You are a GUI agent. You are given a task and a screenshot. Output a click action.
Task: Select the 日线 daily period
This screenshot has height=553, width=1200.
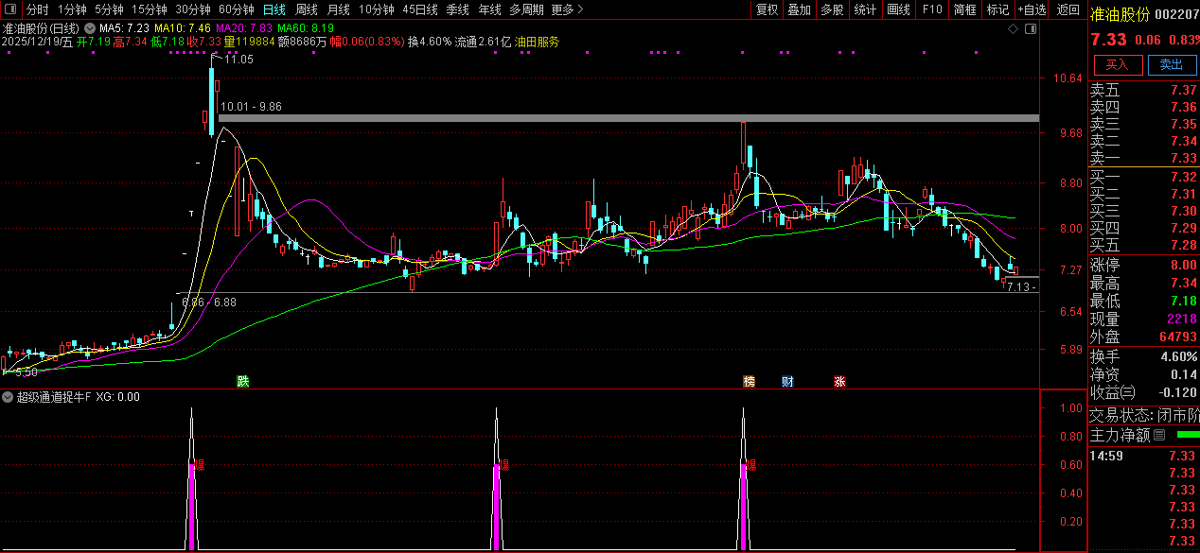pos(274,9)
